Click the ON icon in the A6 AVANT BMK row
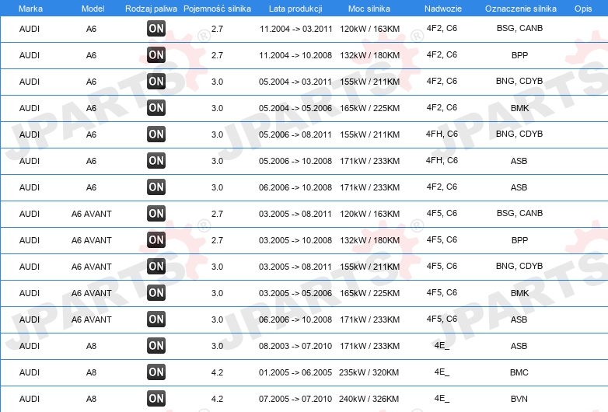The image size is (608, 412). coord(156,292)
